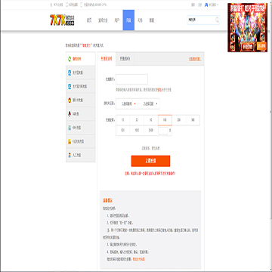The height and width of the screenshot is (272, 272).
Task: Click the manual recharge person icon
Action: point(70,155)
